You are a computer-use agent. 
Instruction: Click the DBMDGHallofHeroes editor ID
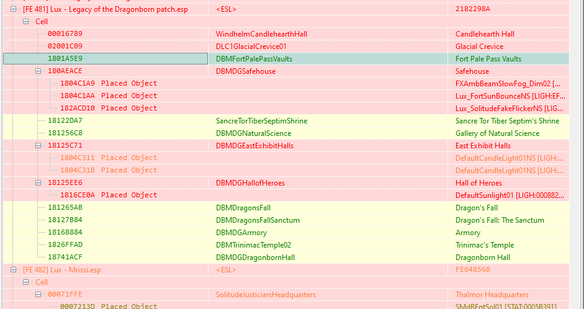(x=250, y=183)
